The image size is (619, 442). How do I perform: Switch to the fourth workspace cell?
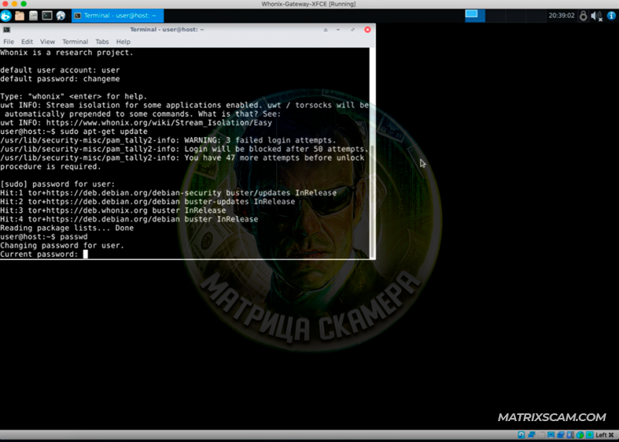[x=535, y=15]
